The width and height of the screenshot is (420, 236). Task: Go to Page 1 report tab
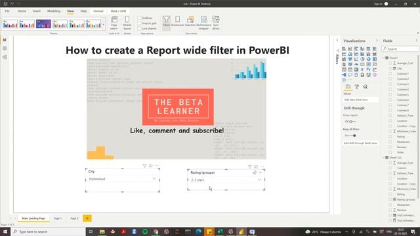(x=58, y=218)
